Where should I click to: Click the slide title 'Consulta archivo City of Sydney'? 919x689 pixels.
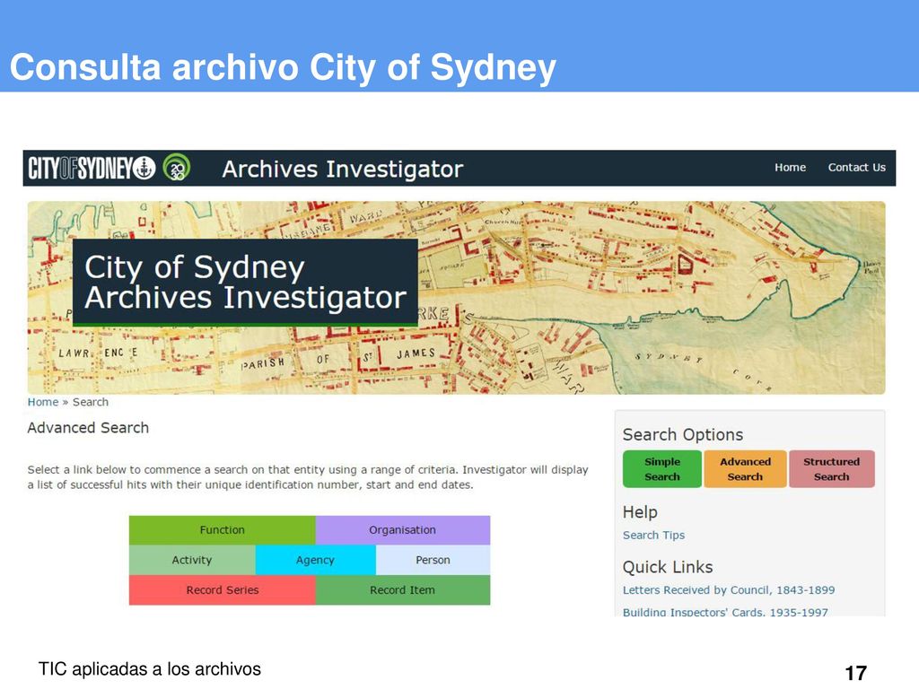tap(283, 66)
